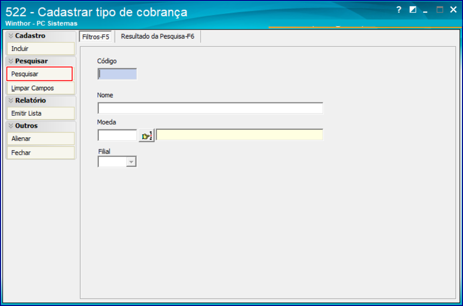Screen dimensions: 463x306
Task: Click the Winthor - PC Sistemas subtitle
Action: pyautogui.click(x=41, y=24)
